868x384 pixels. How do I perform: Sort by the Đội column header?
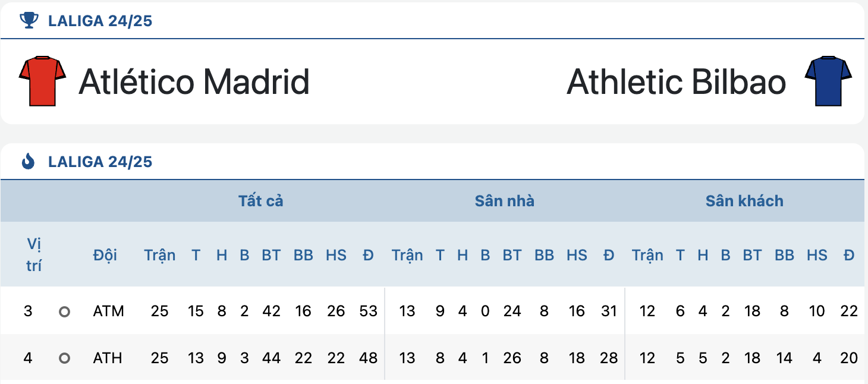click(x=105, y=255)
